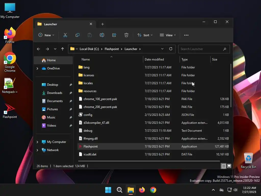Open taskbar Search

(x=120, y=190)
